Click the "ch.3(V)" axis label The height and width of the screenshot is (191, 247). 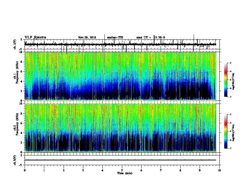click(x=15, y=160)
